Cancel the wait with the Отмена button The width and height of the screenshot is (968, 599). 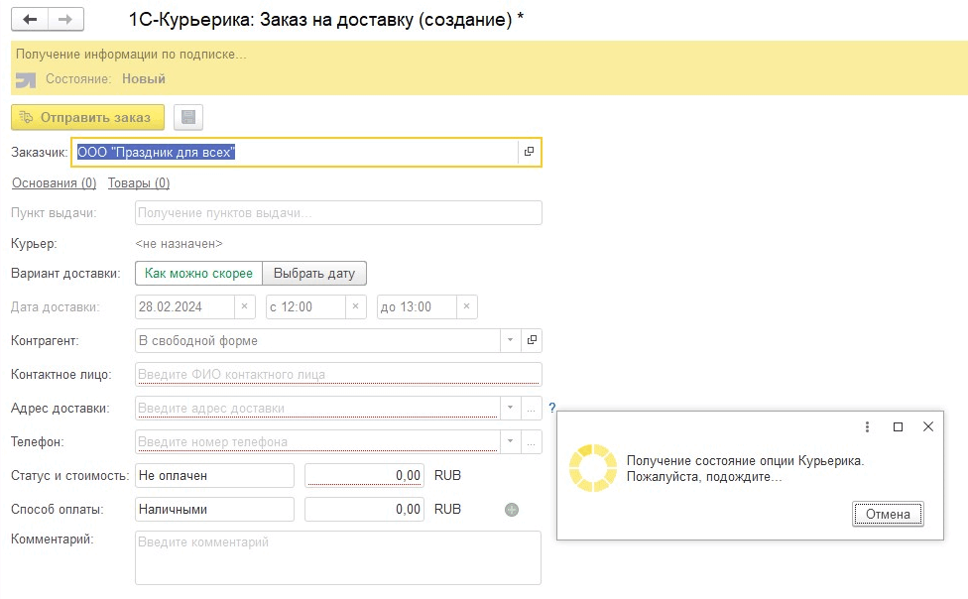tap(888, 514)
